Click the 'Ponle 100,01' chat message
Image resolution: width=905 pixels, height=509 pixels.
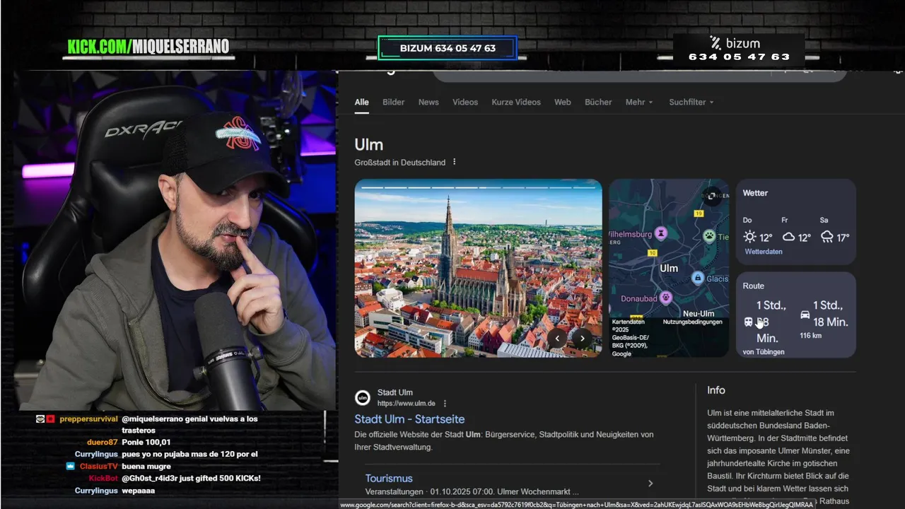point(146,443)
